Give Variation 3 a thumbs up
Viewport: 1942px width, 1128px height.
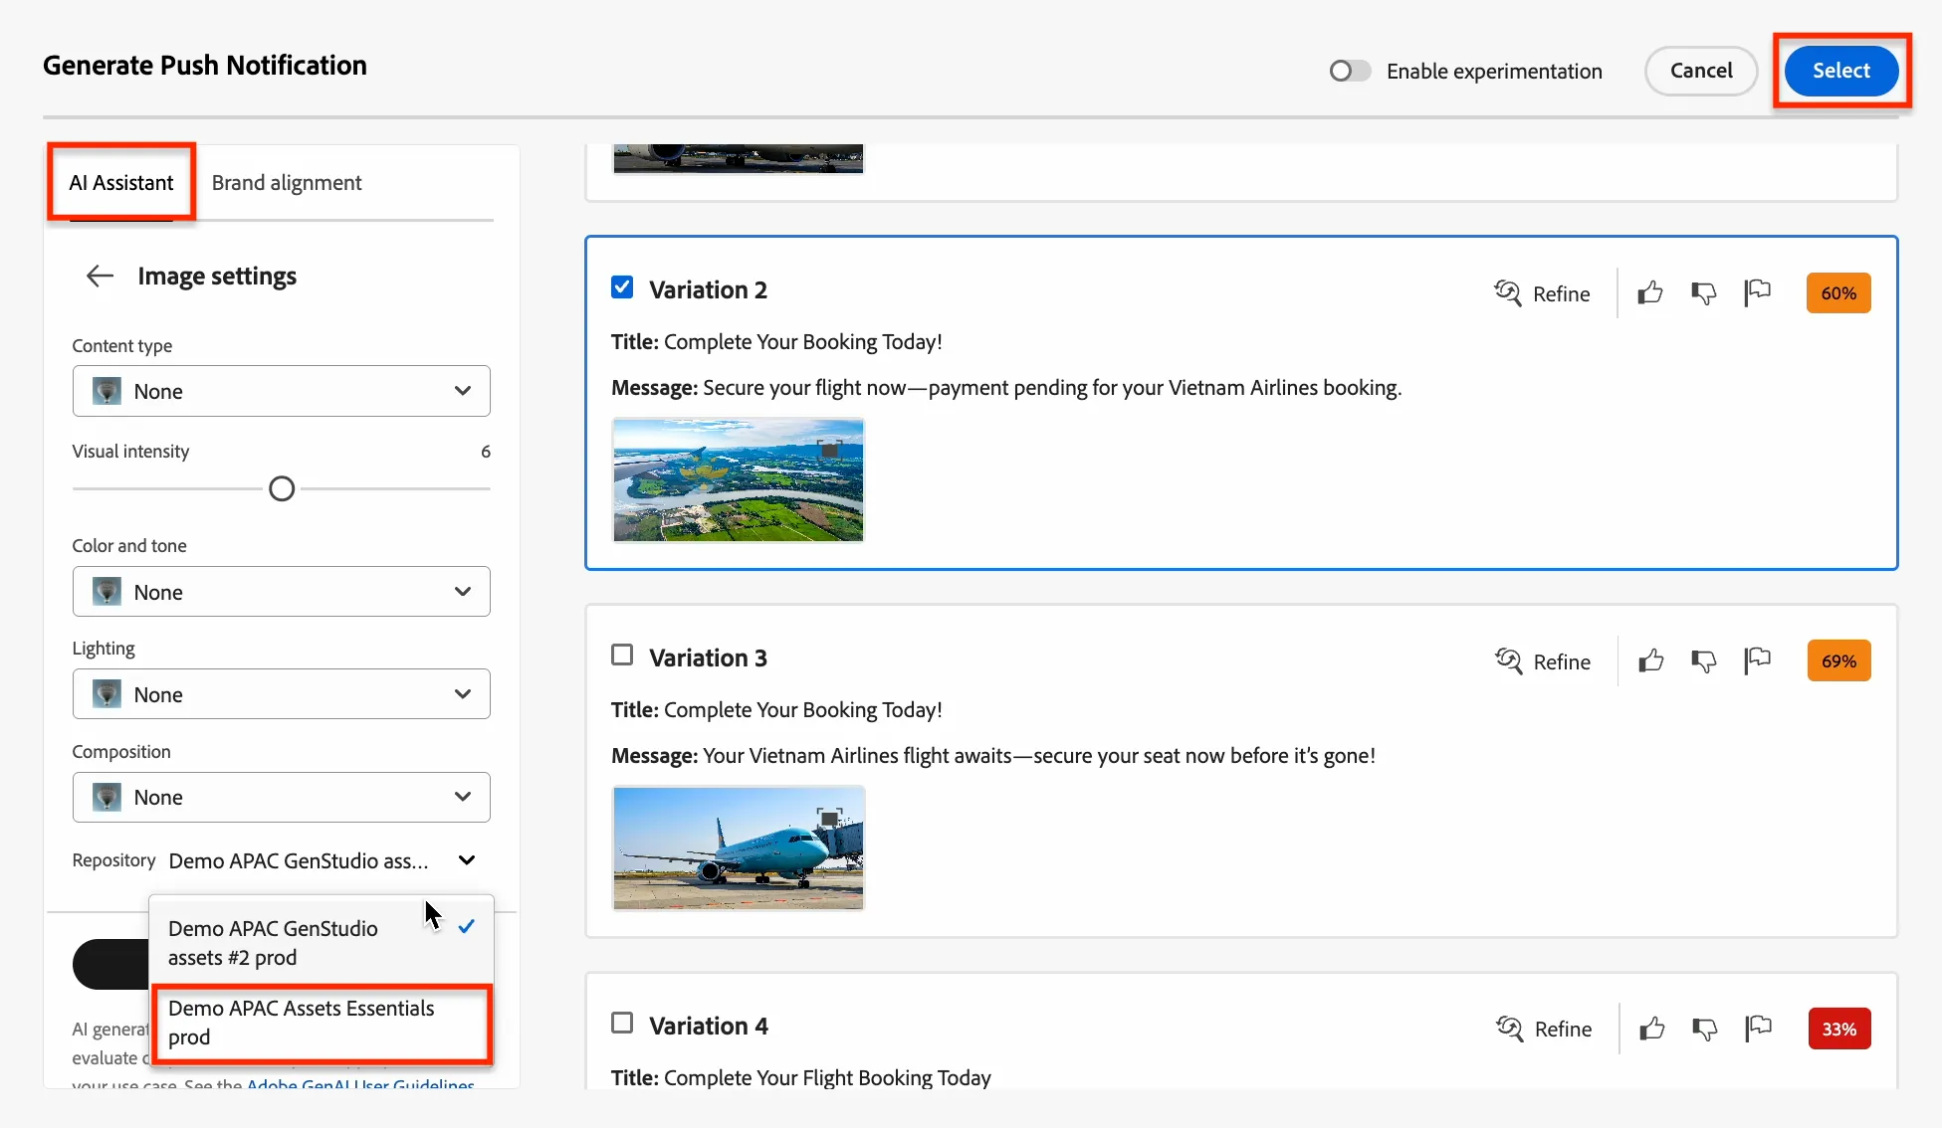1651,660
